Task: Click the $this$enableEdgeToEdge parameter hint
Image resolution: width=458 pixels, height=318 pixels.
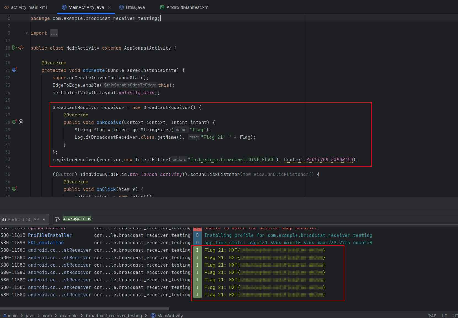Action: click(x=130, y=85)
